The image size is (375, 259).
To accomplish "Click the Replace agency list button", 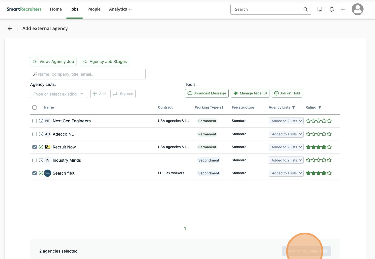I will [123, 94].
